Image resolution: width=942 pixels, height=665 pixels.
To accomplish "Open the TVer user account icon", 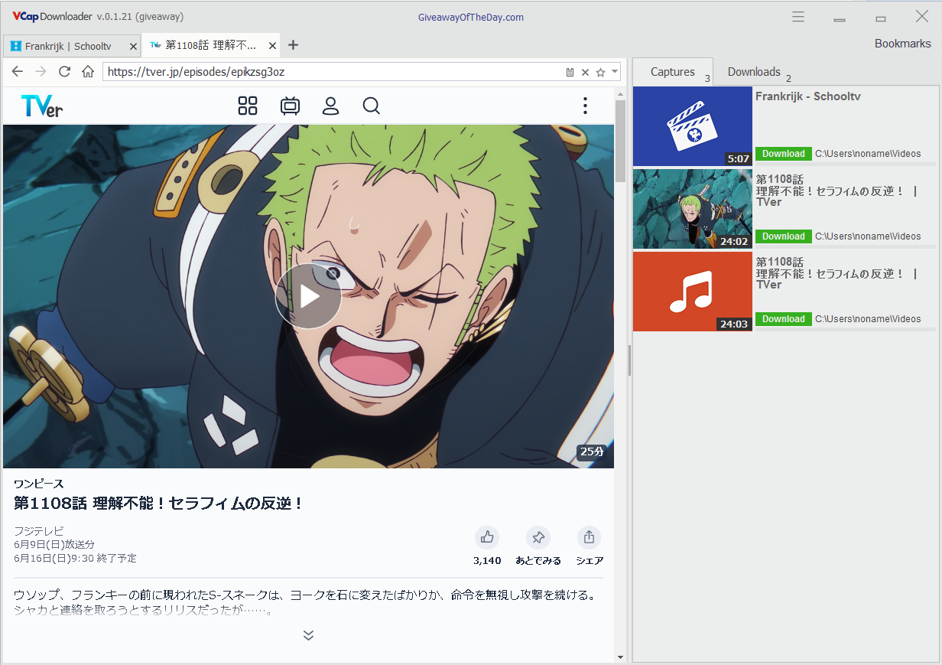I will point(330,106).
